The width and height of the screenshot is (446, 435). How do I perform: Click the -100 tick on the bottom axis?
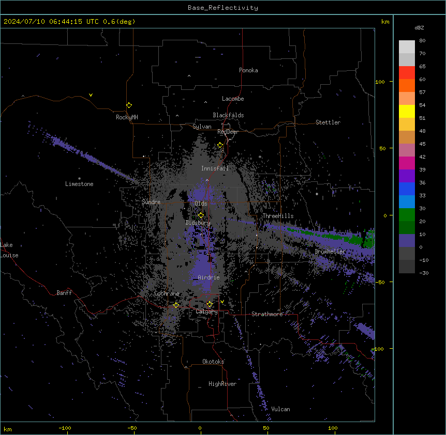pos(65,428)
